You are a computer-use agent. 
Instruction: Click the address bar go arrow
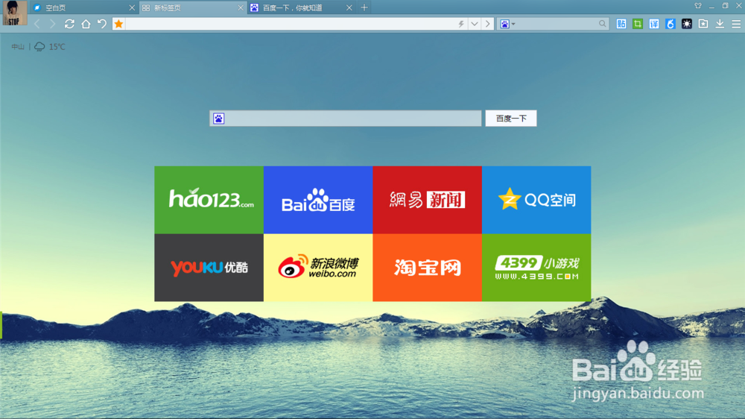[x=487, y=24]
